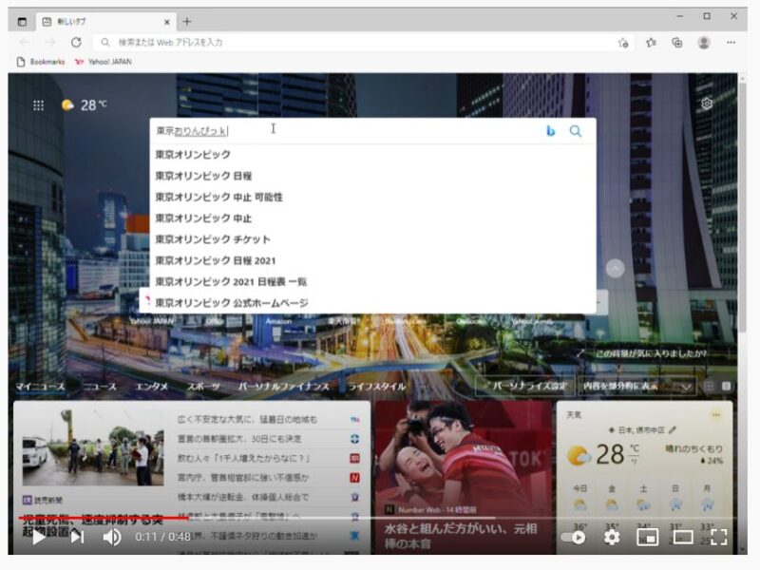
Task: Enable theater mode in player
Action: click(683, 537)
